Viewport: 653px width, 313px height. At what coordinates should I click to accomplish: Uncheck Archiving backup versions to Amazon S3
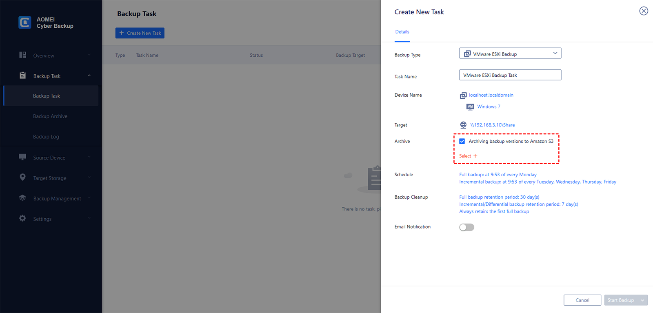tap(462, 141)
